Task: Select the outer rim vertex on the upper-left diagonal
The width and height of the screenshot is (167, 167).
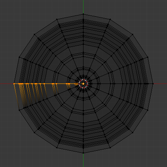Action: [34, 35]
